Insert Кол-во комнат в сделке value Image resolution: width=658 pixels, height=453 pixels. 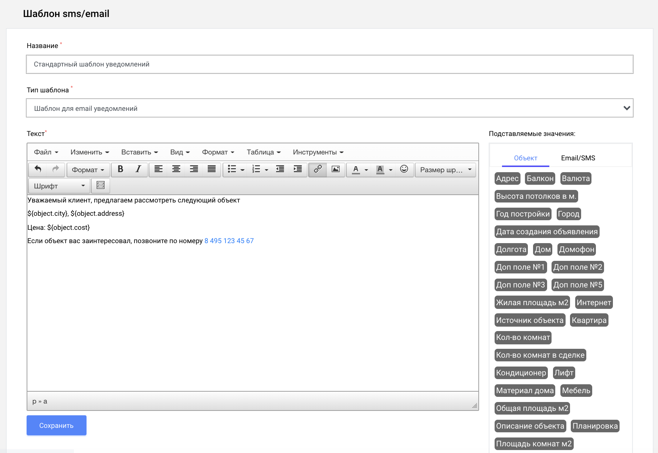540,355
